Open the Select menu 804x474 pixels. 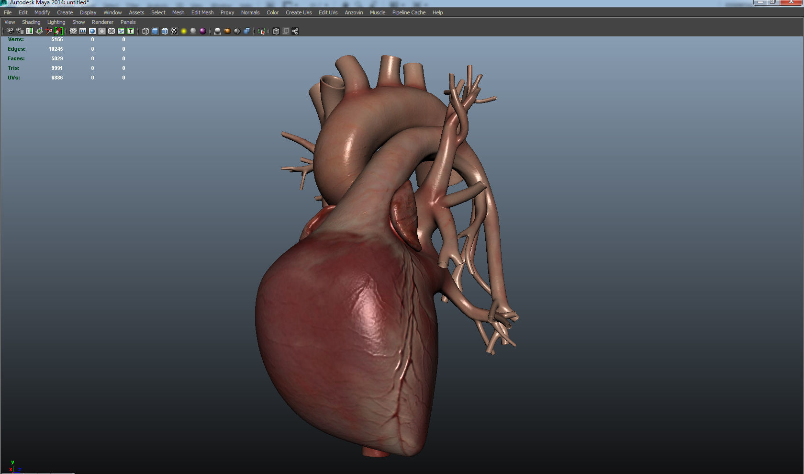[158, 12]
